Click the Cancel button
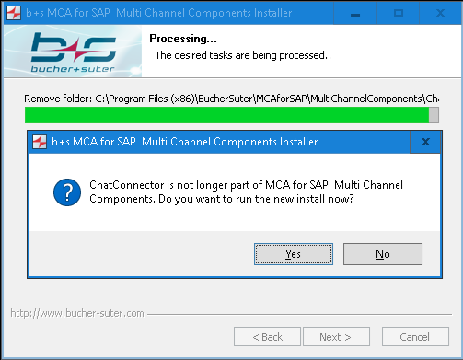 tap(415, 337)
